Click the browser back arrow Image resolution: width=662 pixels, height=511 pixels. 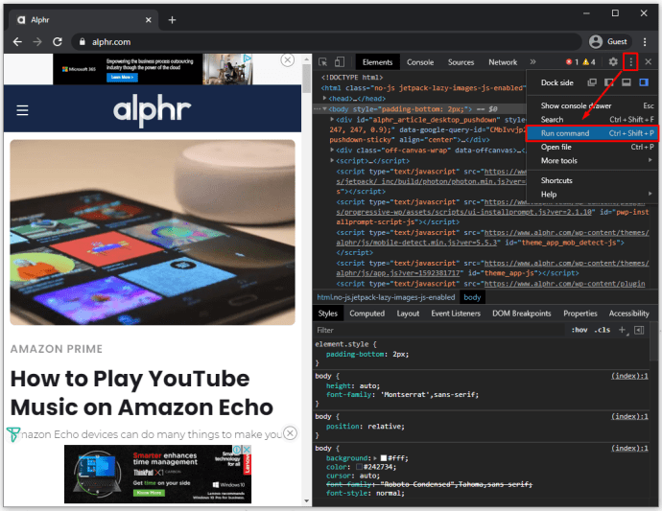[x=17, y=42]
